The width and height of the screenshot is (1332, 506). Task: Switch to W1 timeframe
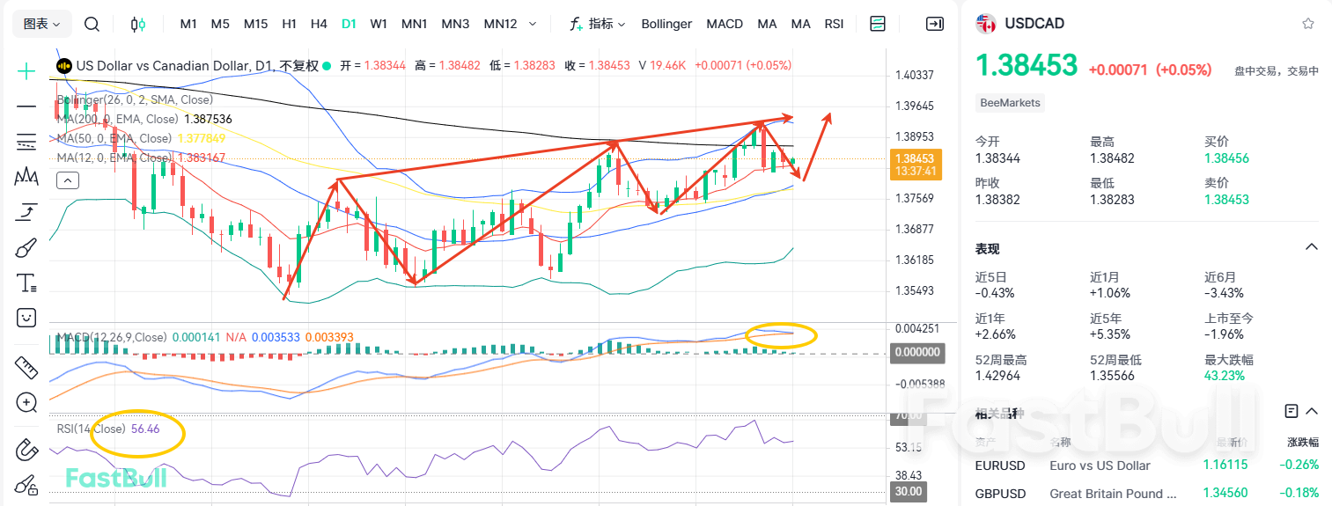[379, 24]
